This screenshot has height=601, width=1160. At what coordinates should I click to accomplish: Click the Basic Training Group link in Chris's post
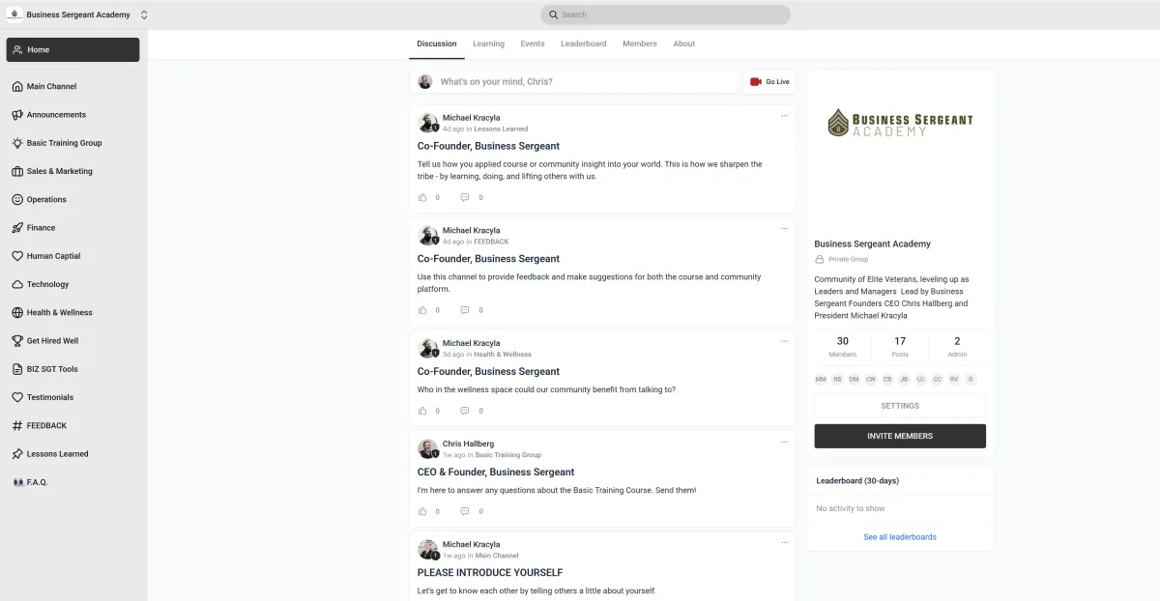tap(508, 455)
